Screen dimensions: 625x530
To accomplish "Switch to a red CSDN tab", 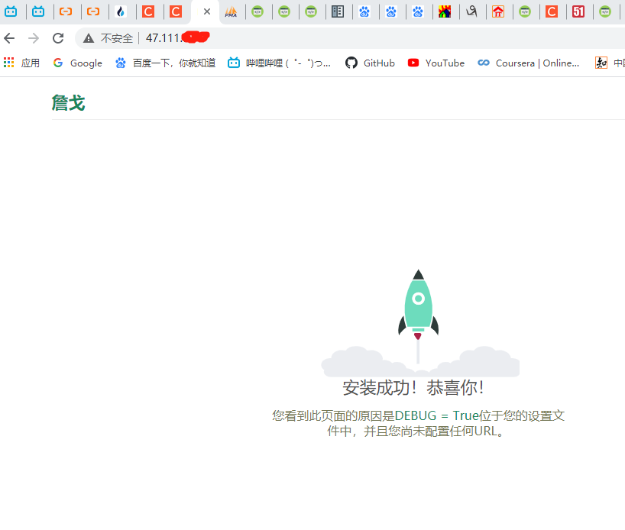I will pos(150,11).
